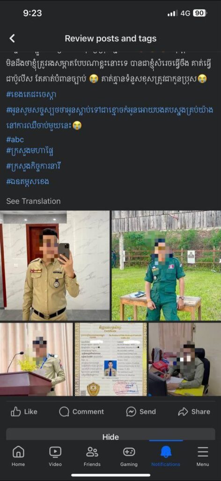This screenshot has width=221, height=481.
Task: Open the Menu hamburger tab
Action: [x=203, y=452]
